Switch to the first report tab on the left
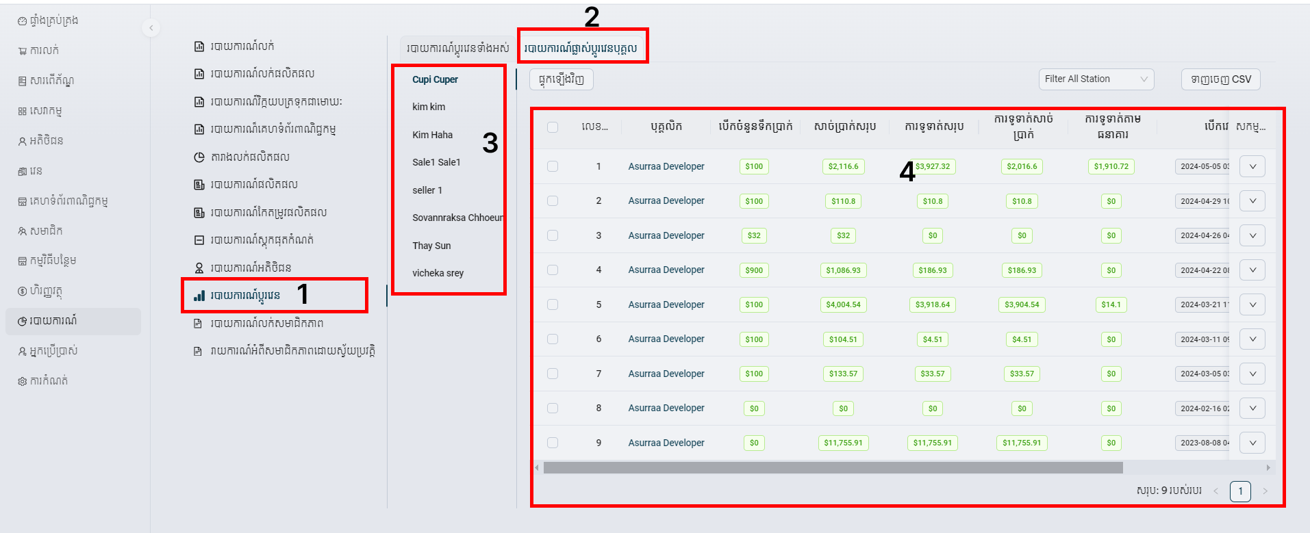This screenshot has width=1310, height=533. click(457, 48)
